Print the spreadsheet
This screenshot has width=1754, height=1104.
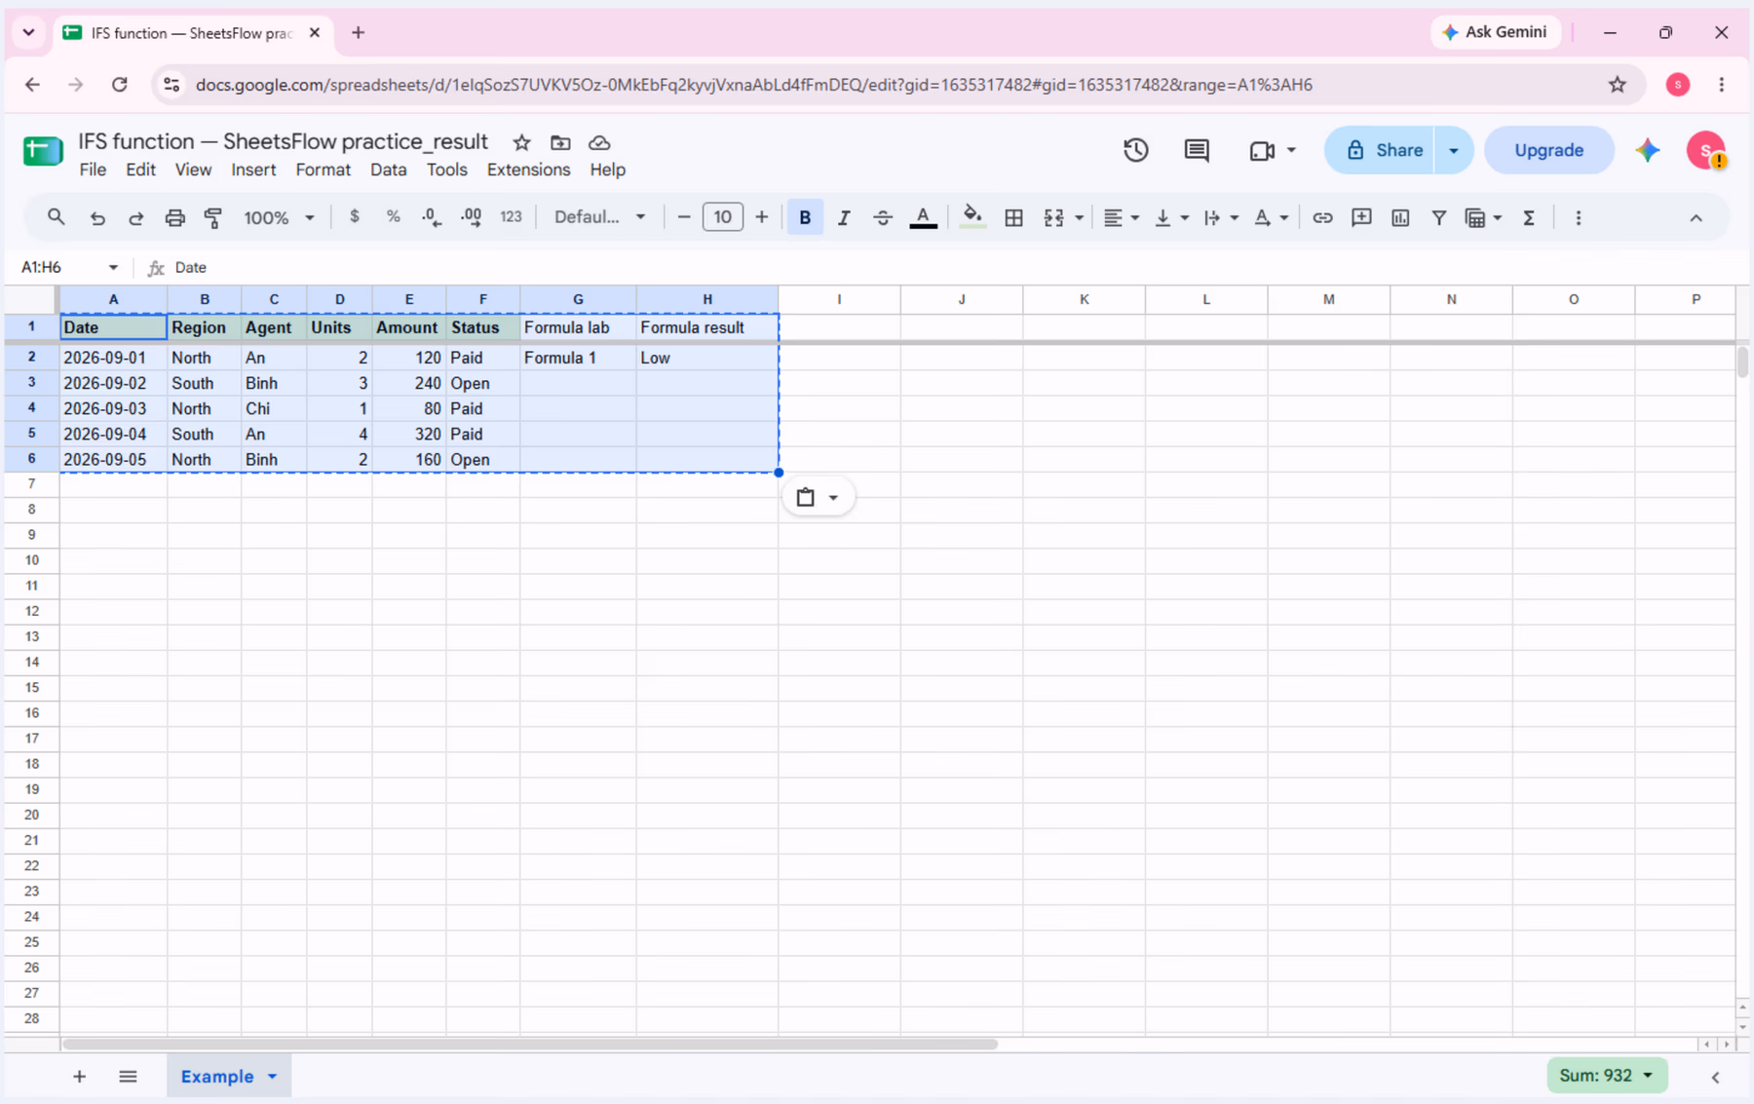[x=174, y=217]
